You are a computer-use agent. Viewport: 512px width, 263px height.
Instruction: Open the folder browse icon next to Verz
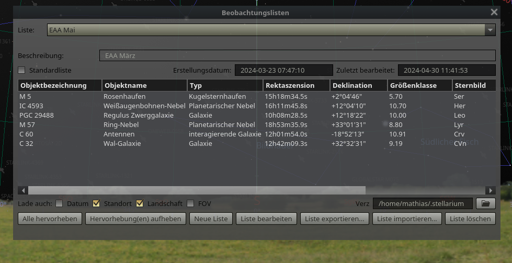pos(485,203)
